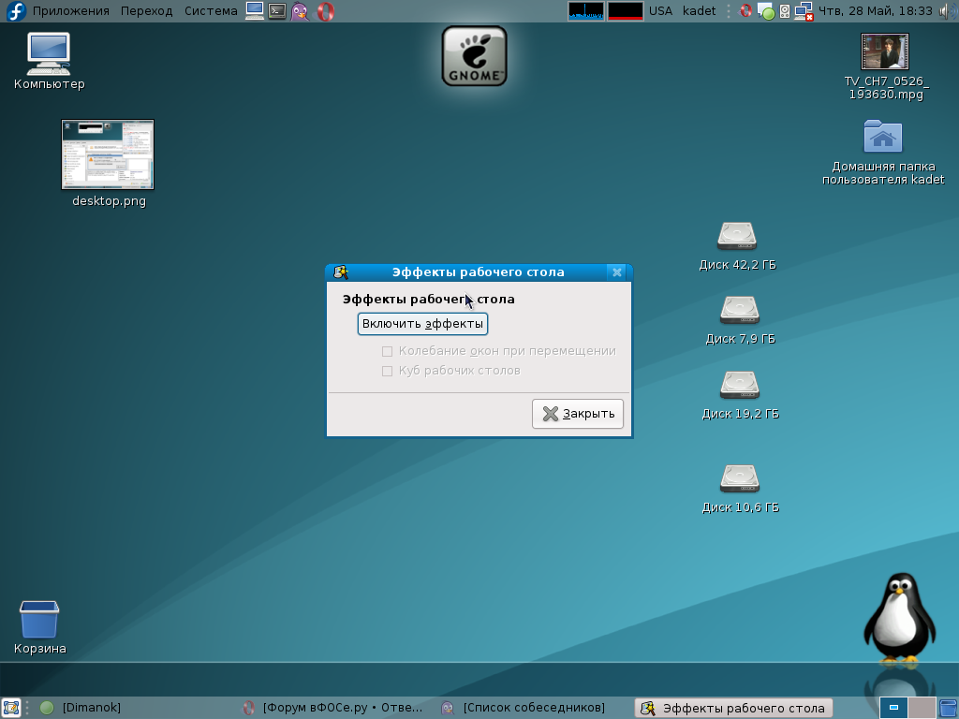The image size is (959, 719).
Task: Launch Opera browser from the top panel
Action: [x=324, y=11]
